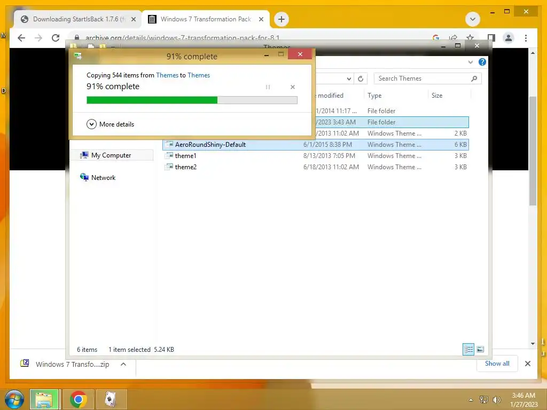Select the first File folder row

pos(392,111)
